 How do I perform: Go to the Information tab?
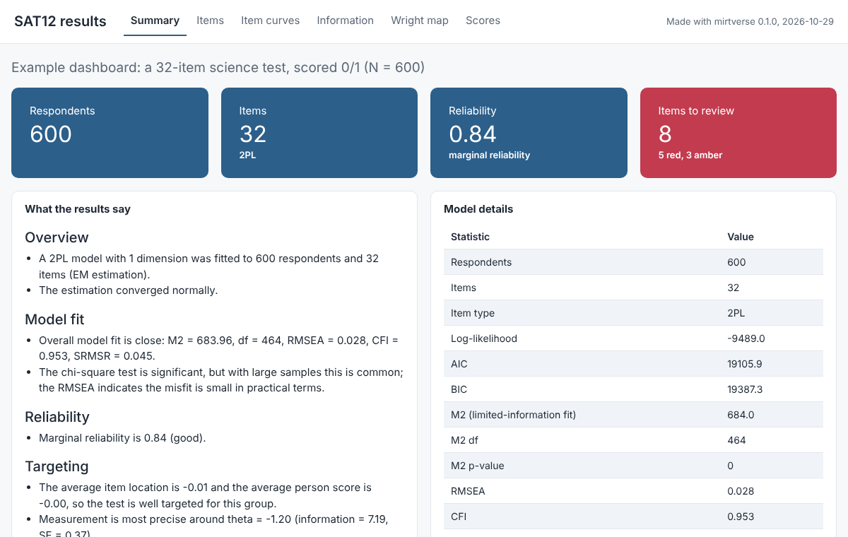point(345,20)
